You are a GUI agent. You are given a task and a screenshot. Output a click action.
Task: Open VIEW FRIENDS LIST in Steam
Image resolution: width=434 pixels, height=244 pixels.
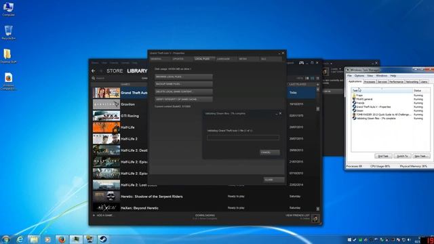point(298,216)
